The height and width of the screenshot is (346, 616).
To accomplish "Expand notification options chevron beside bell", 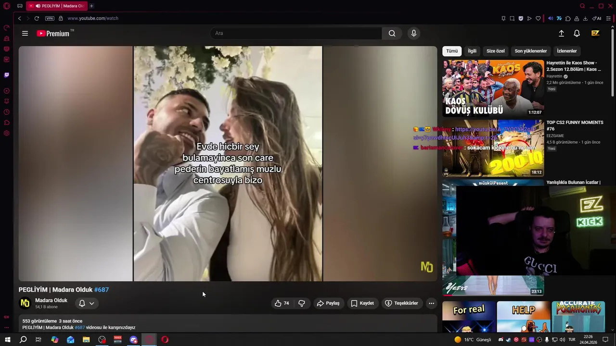I will pos(91,303).
